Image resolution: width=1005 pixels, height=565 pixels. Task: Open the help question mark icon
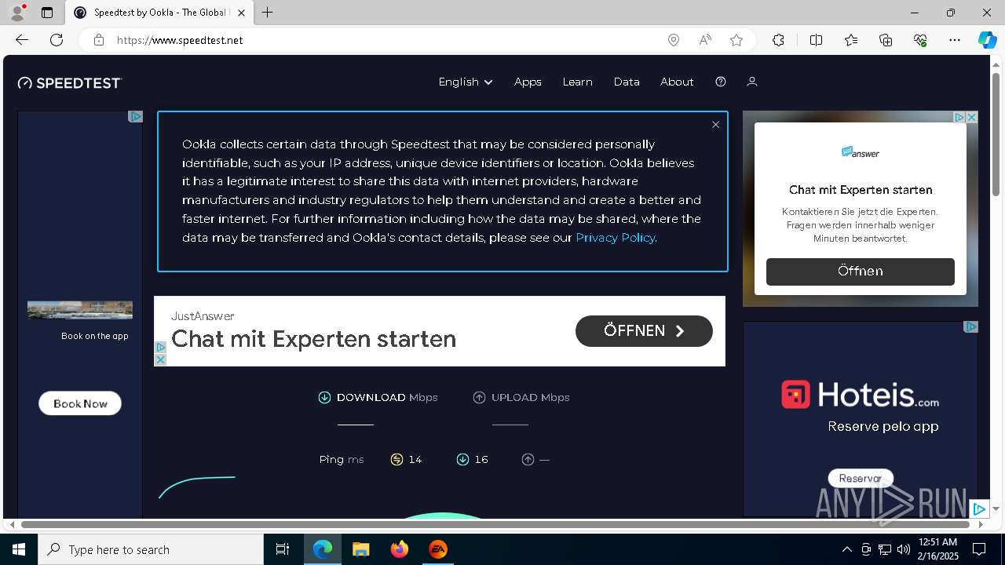721,82
